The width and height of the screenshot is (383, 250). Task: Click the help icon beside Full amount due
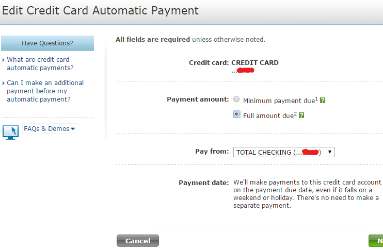pyautogui.click(x=301, y=115)
